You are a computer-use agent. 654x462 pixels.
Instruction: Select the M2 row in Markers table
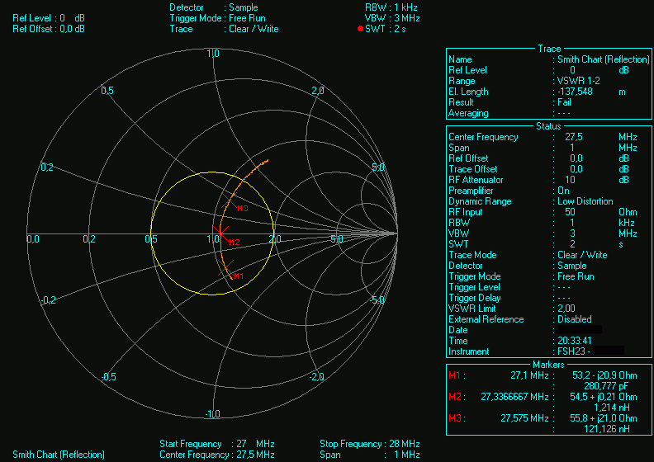(x=548, y=402)
